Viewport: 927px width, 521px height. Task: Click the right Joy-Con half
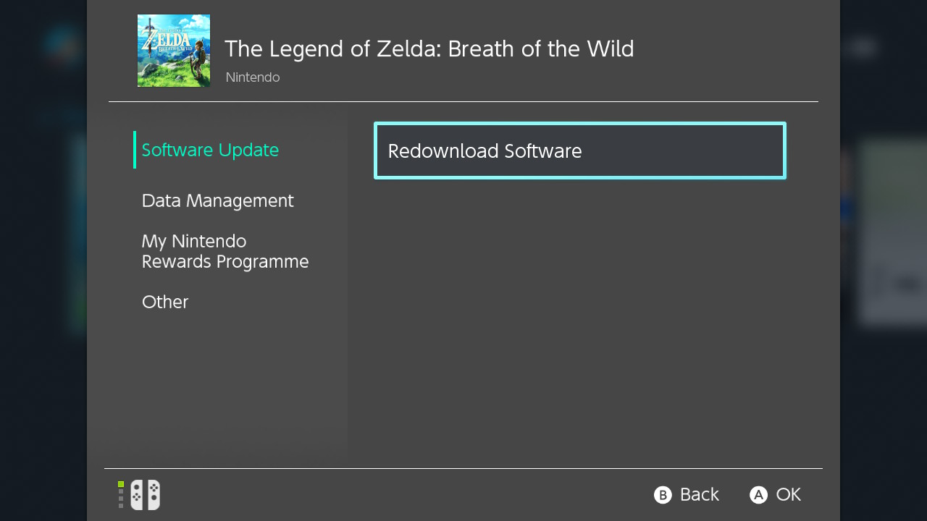(x=154, y=495)
